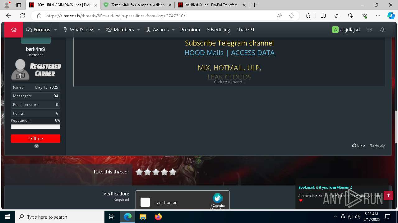Open browser extensions icon

click(308, 16)
